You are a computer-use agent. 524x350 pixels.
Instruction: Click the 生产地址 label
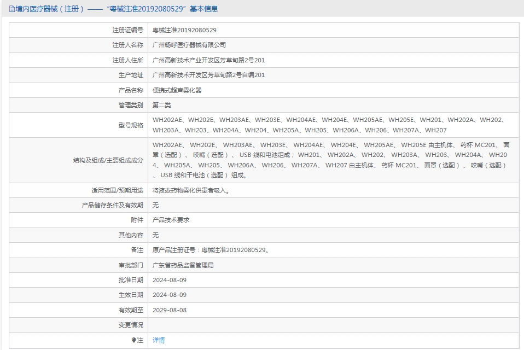131,75
